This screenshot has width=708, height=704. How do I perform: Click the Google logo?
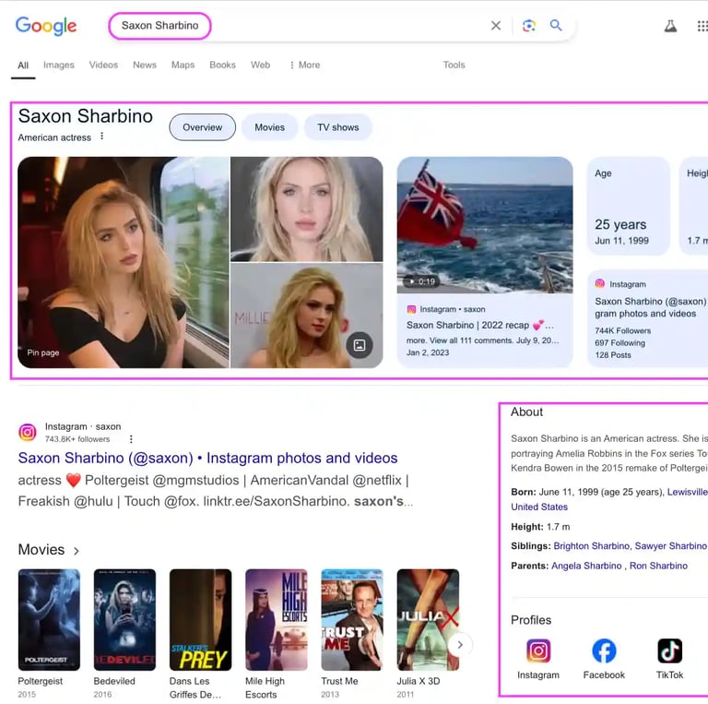click(x=46, y=26)
